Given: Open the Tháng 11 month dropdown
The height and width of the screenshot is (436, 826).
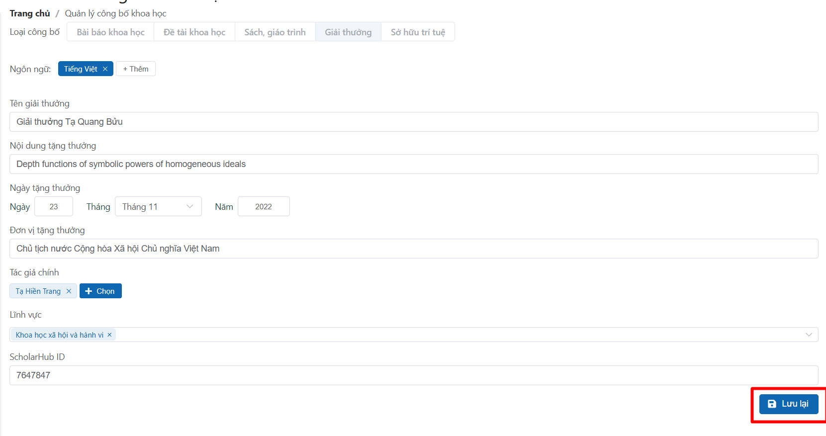Looking at the screenshot, I should click(158, 206).
